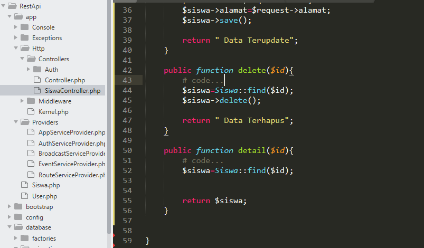Click the Auth folder icon

[x=37, y=70]
